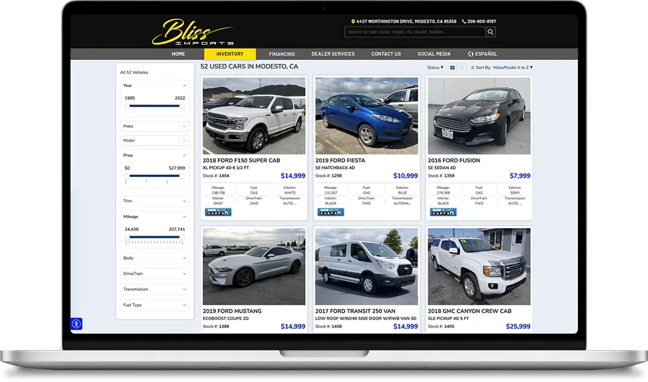Image resolution: width=648 pixels, height=382 pixels.
Task: Click the sort arrows icon by Sort By
Action: 472,67
